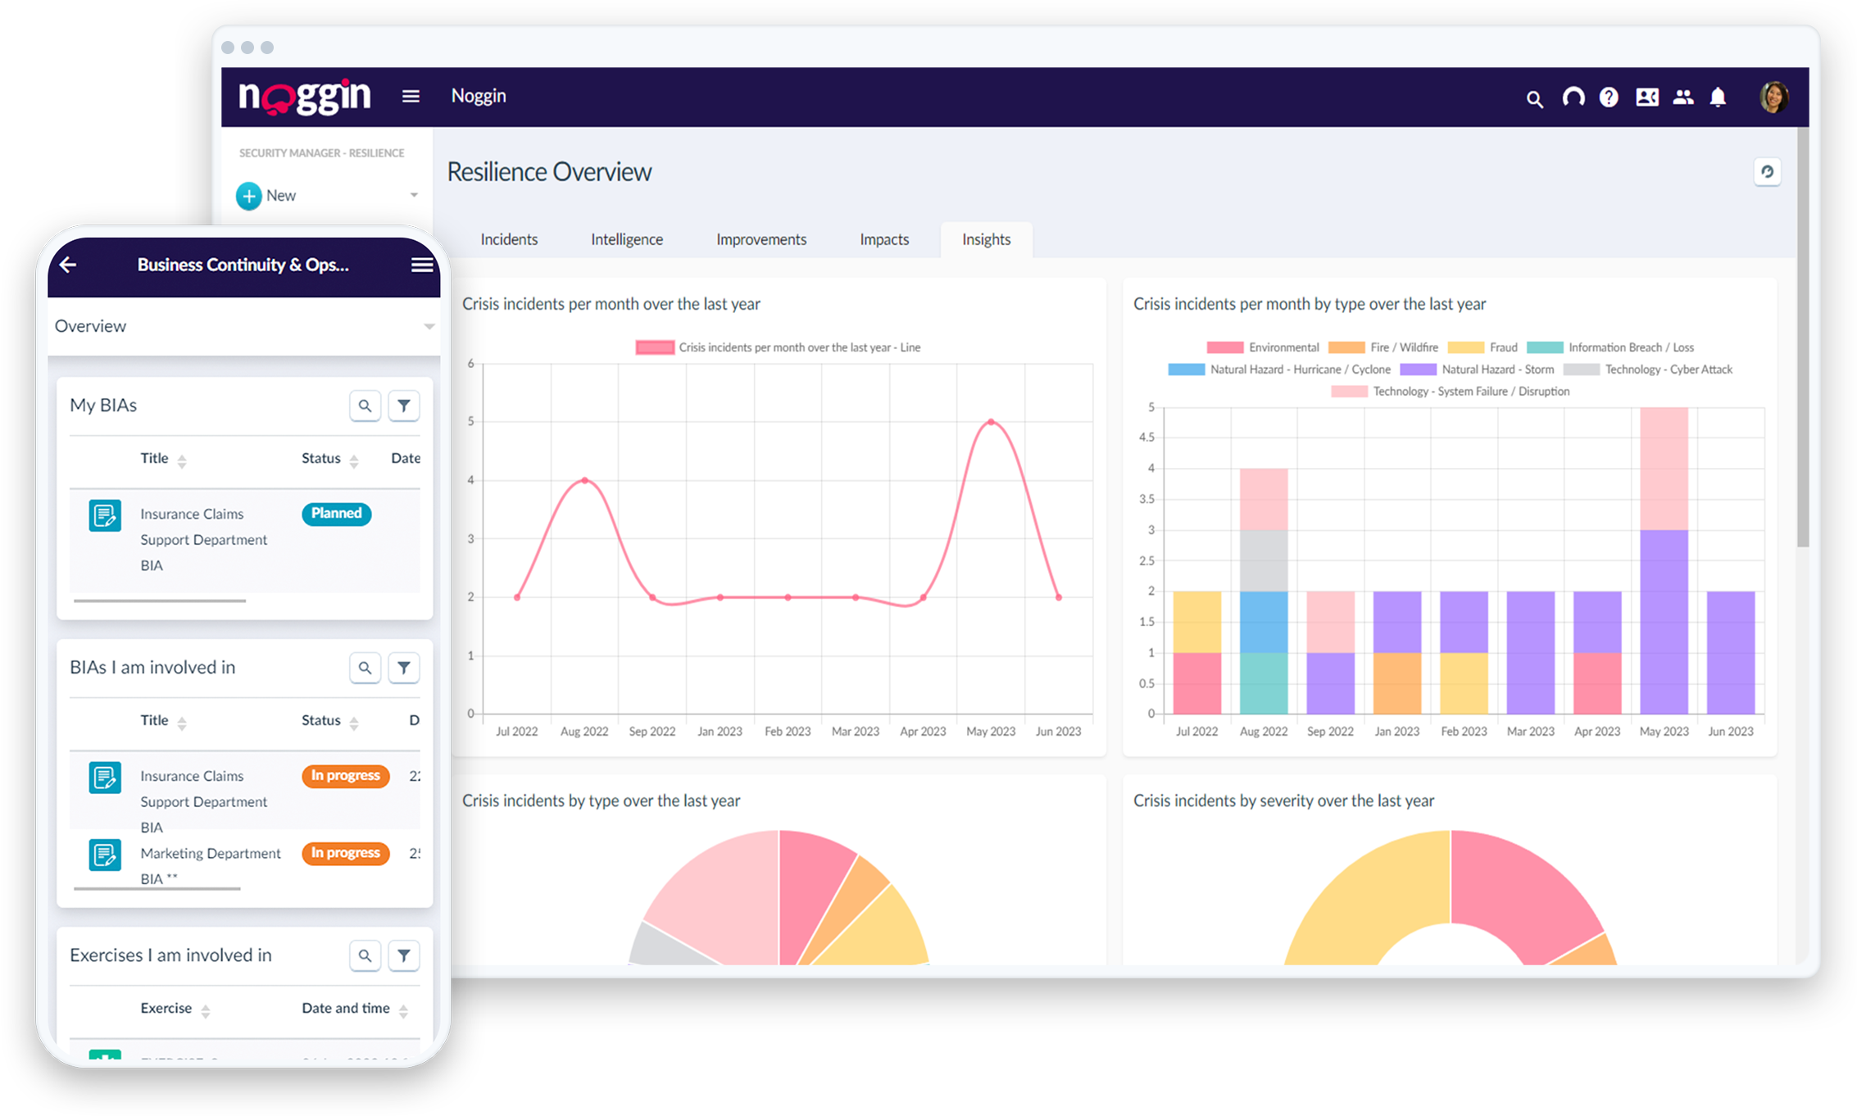Open the Overview dropdown on mobile panel
This screenshot has width=1857, height=1116.
429,325
